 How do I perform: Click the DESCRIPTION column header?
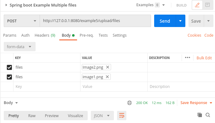click(159, 58)
